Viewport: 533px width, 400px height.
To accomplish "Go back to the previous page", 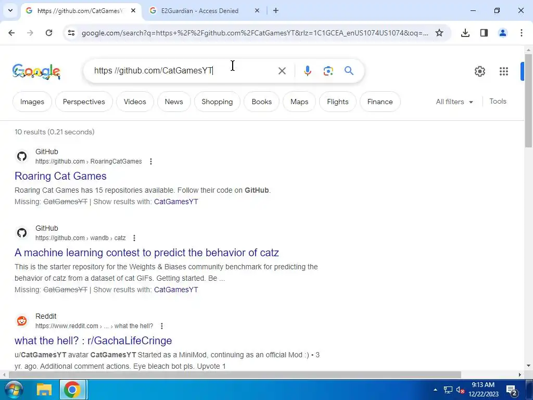I will [x=11, y=33].
